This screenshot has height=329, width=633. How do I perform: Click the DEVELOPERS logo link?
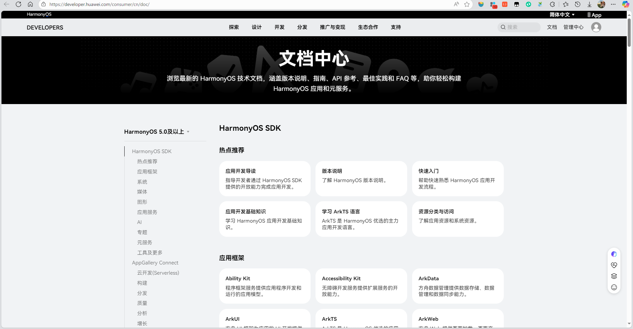click(45, 28)
